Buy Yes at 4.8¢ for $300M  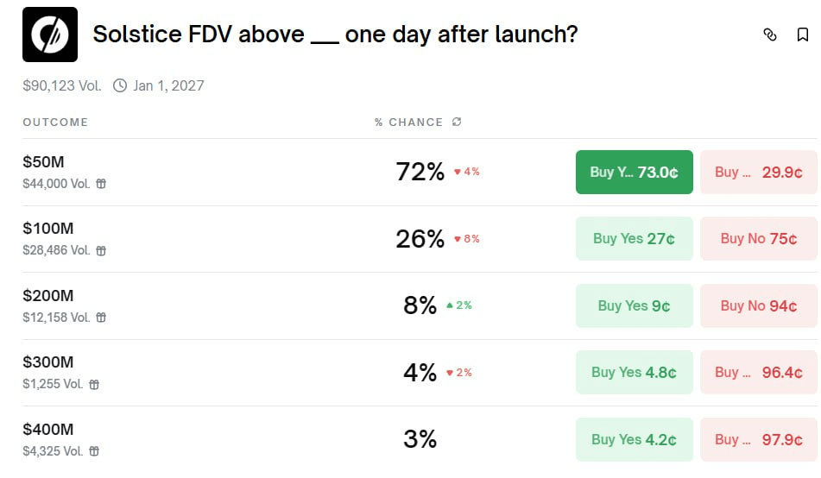pyautogui.click(x=634, y=373)
